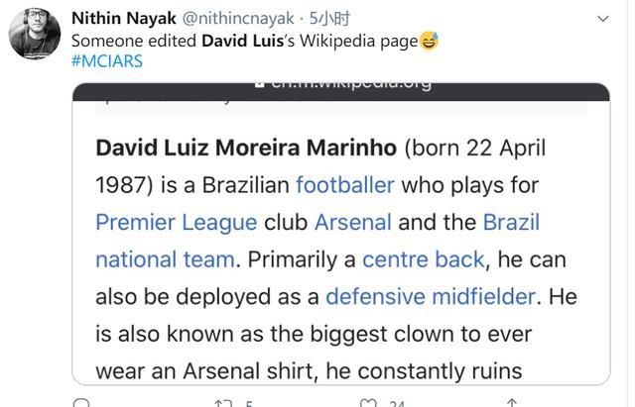Click the reply icon below the tweet

point(82,403)
